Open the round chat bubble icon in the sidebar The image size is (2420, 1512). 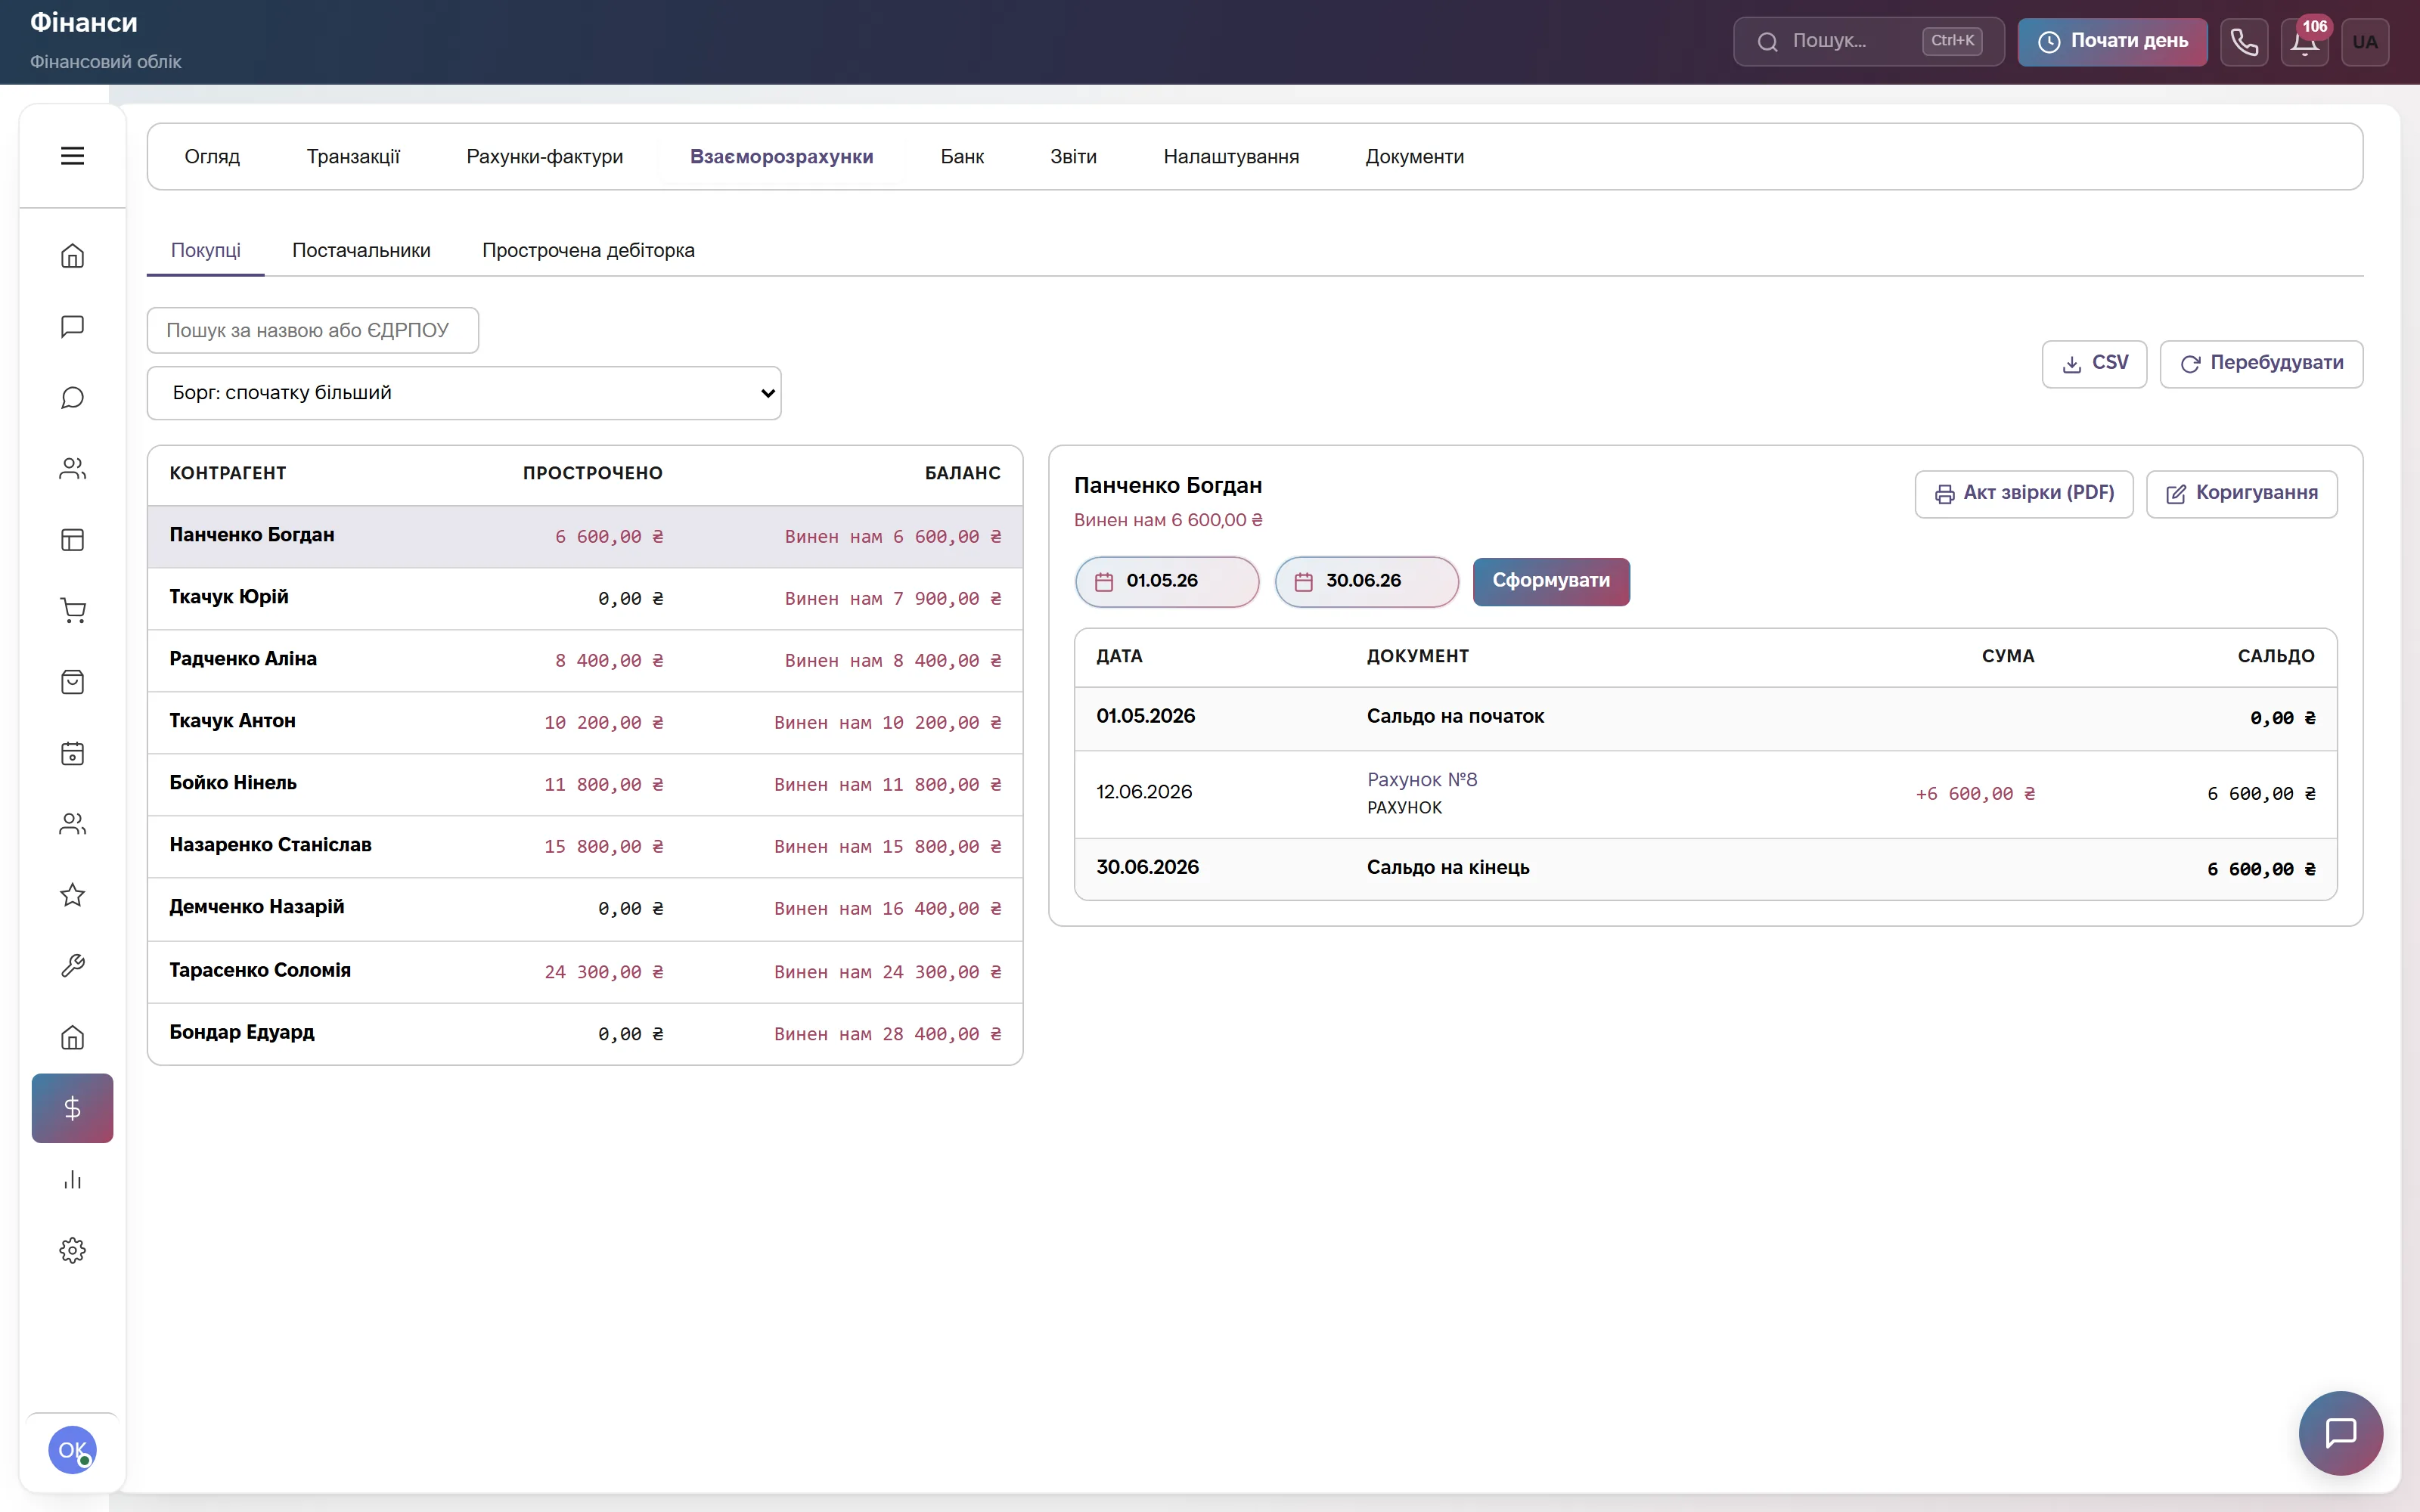72,398
